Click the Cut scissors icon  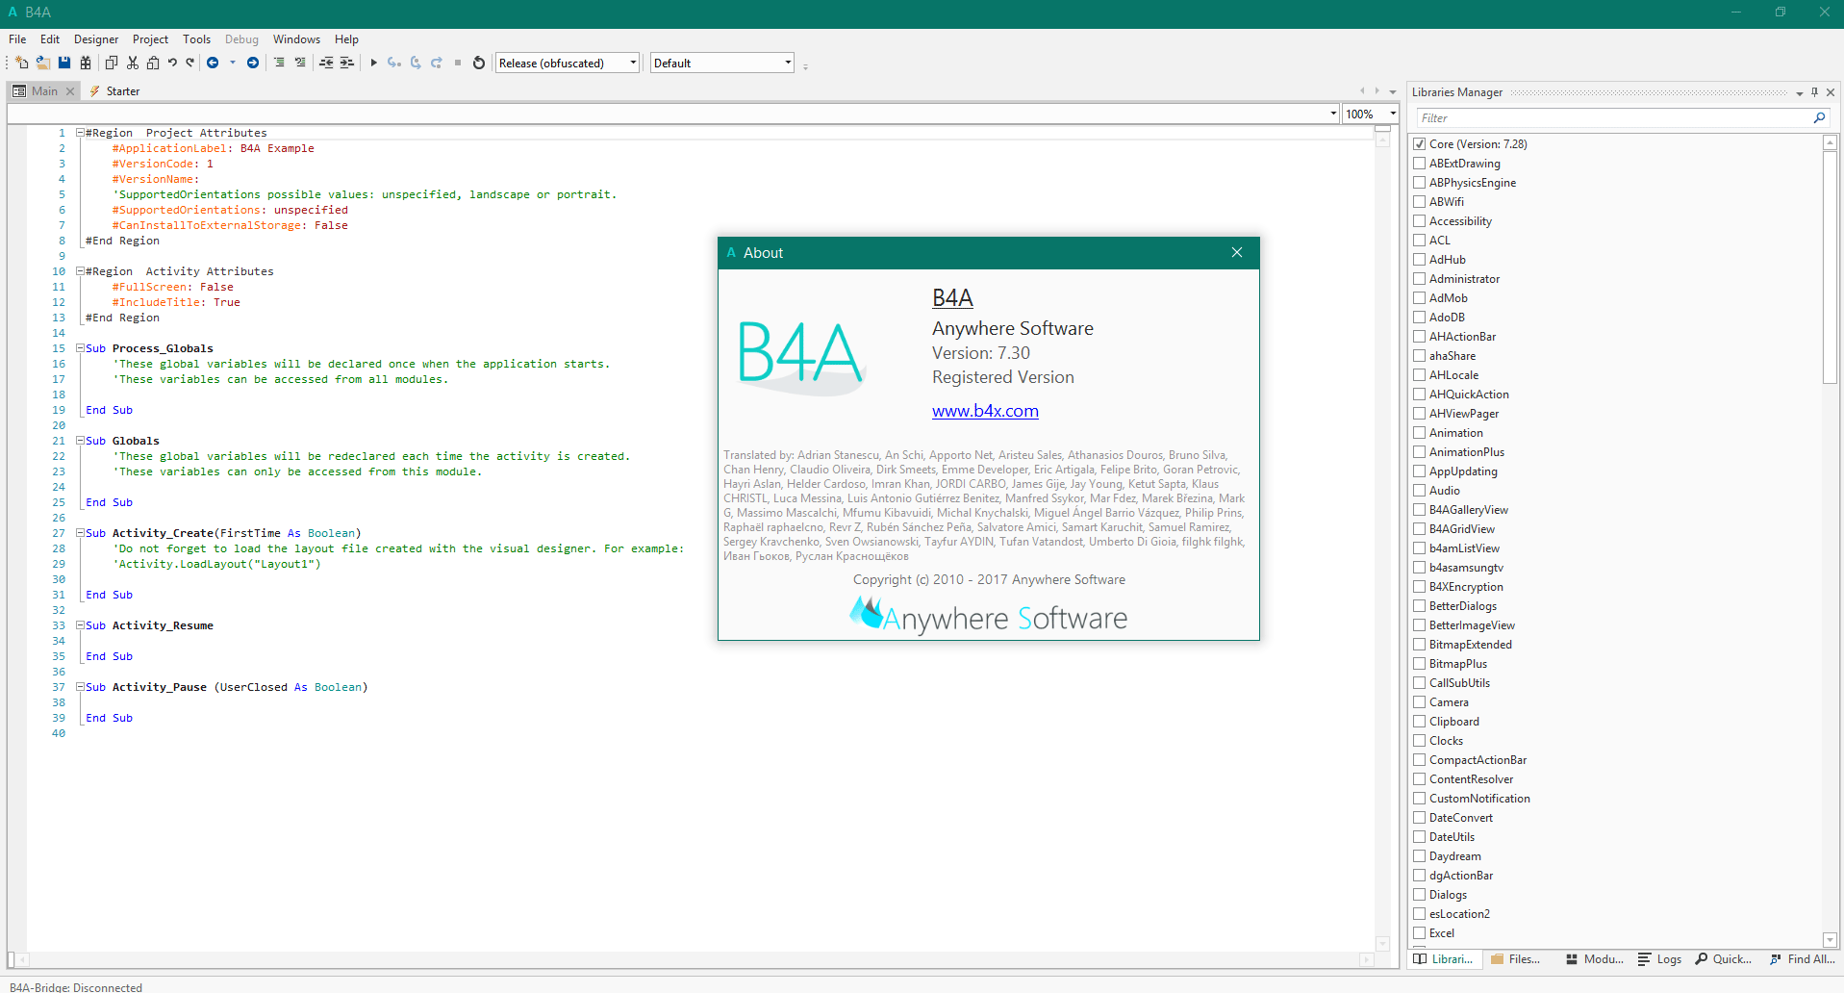click(x=133, y=63)
